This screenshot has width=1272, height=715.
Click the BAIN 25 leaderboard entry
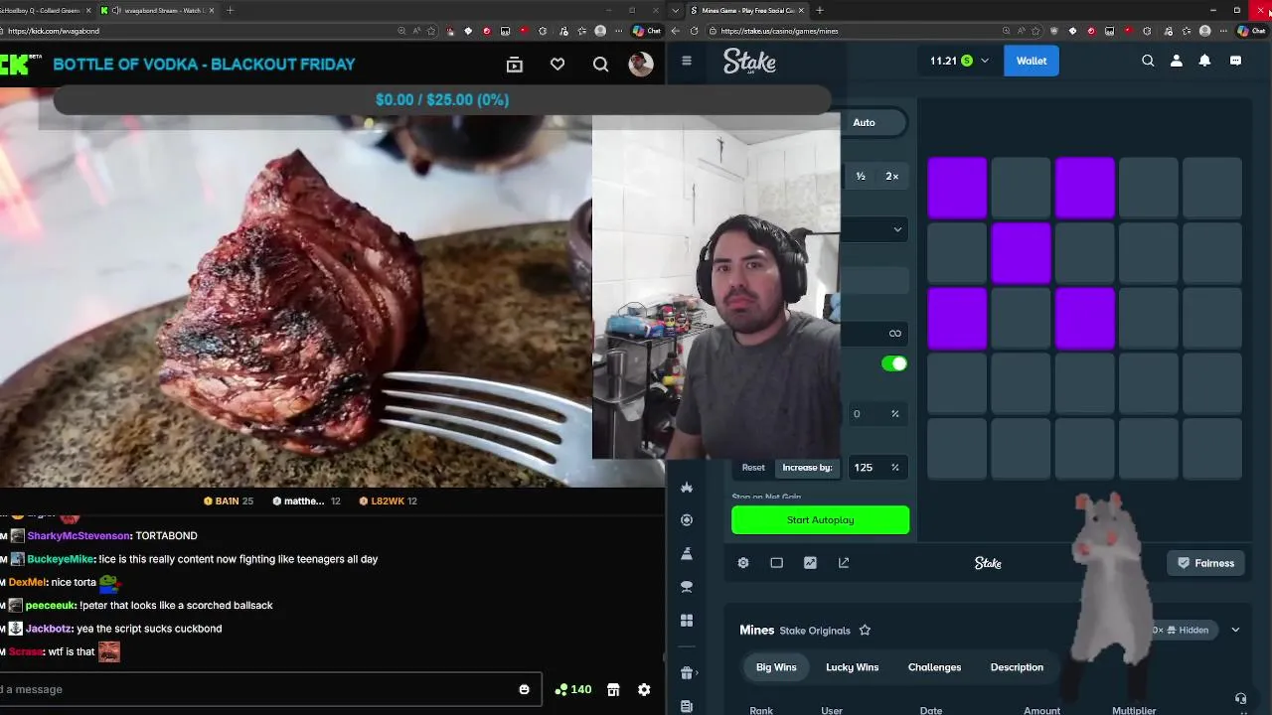point(229,501)
